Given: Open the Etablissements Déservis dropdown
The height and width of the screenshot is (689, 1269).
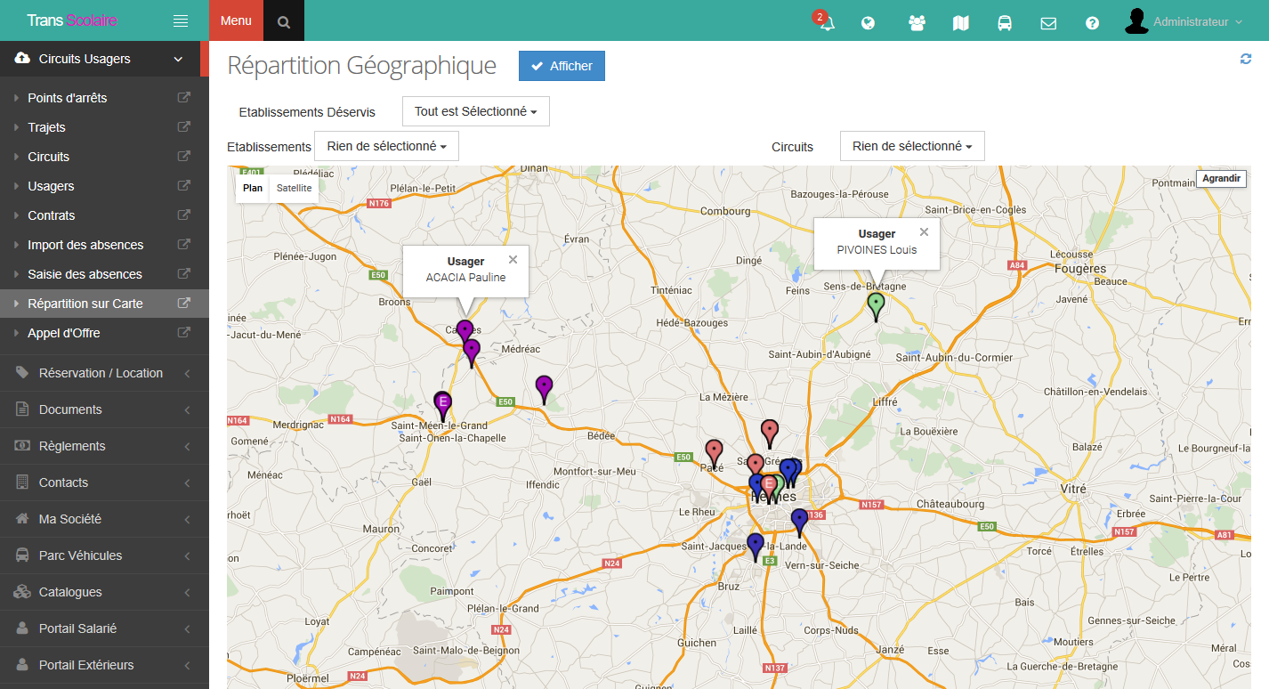Looking at the screenshot, I should click(x=475, y=112).
